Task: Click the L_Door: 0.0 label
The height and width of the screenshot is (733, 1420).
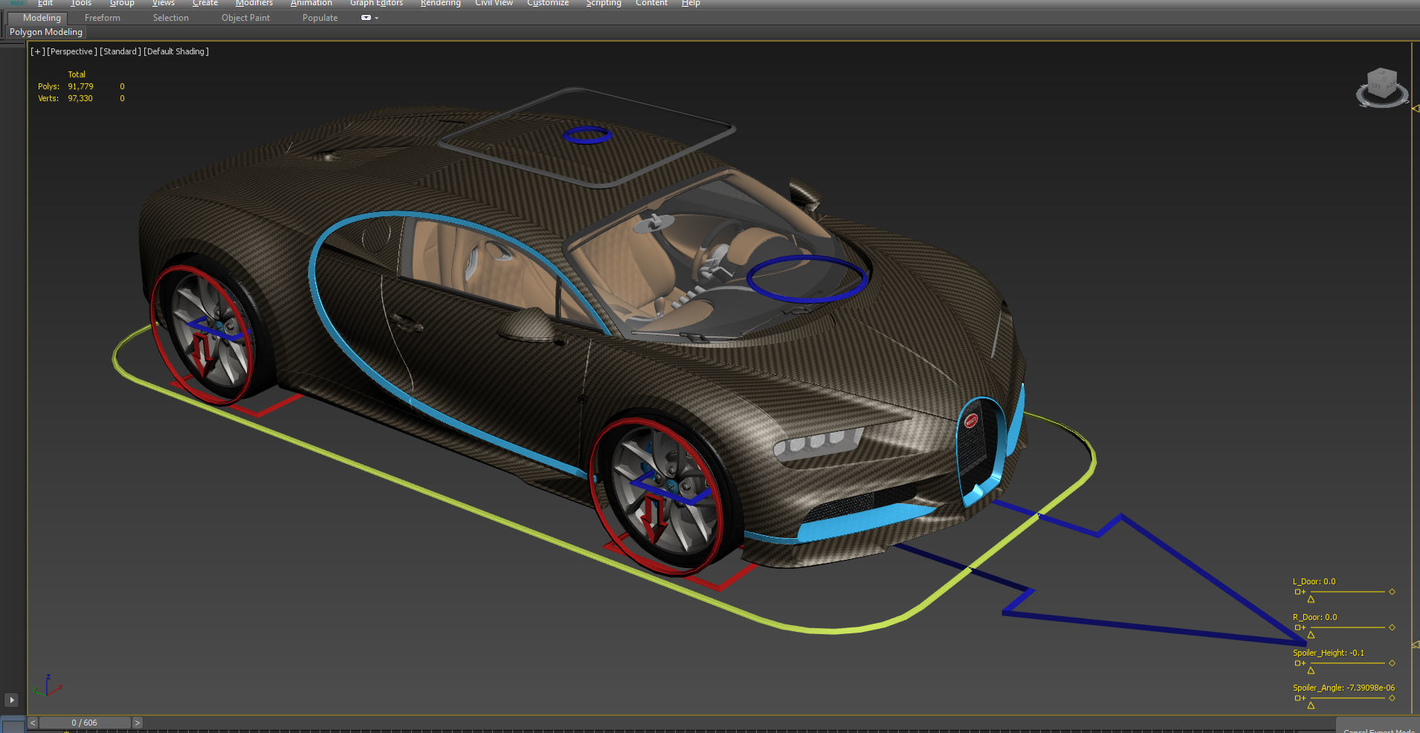Action: coord(1314,581)
